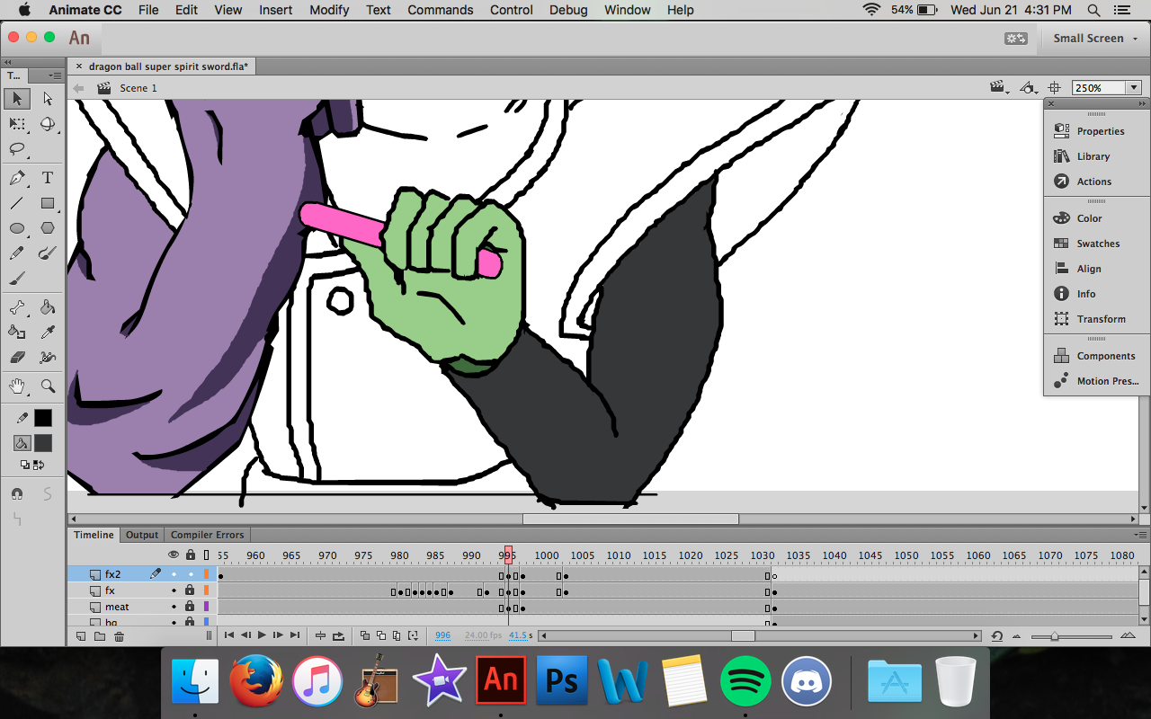The width and height of the screenshot is (1151, 719).
Task: Create a new layer in timeline
Action: pos(80,636)
